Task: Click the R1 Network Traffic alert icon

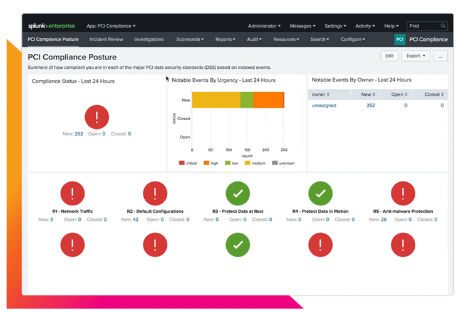Action: point(73,193)
